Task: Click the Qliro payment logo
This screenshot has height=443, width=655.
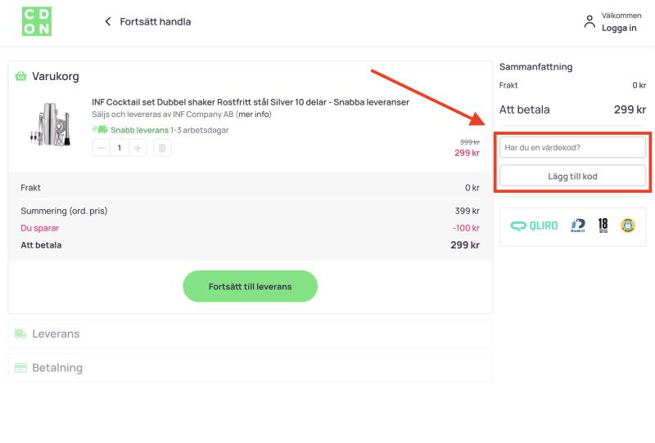Action: point(534,226)
